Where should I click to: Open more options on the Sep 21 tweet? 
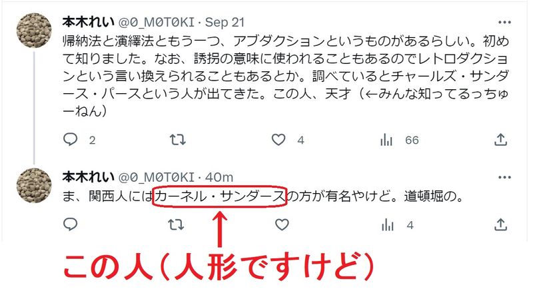click(504, 23)
